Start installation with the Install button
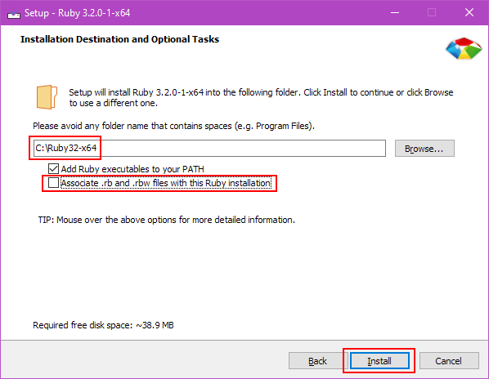Screen dimensions: 489x379 (x=379, y=361)
